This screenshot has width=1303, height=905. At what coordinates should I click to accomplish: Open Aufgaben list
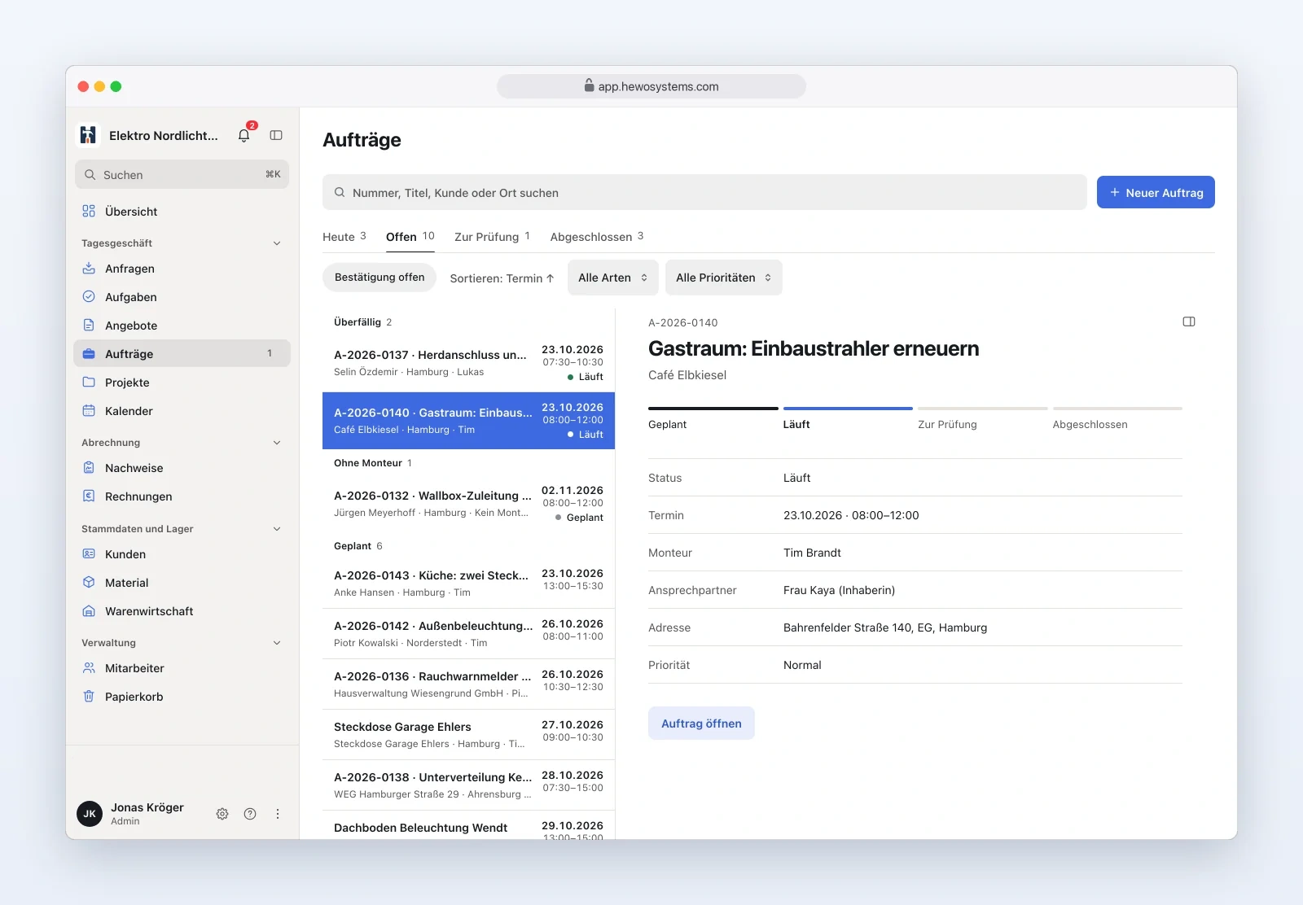click(x=182, y=297)
